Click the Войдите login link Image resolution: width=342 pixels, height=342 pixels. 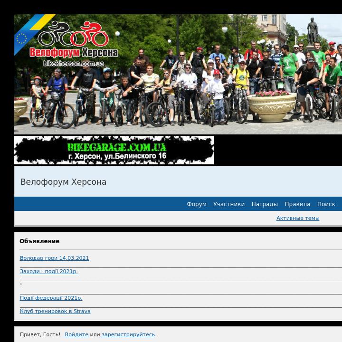tap(76, 334)
